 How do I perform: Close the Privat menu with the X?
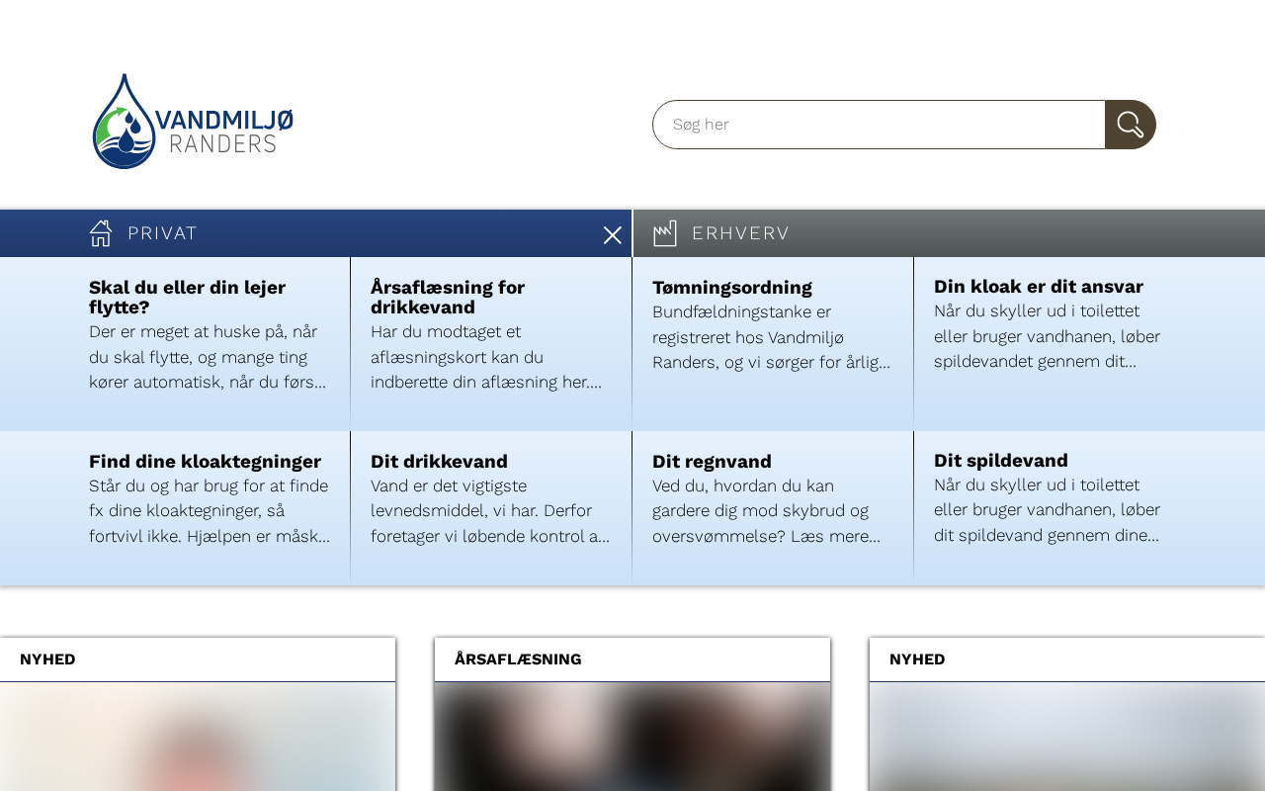pyautogui.click(x=613, y=234)
